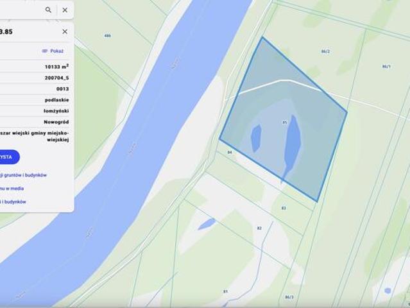Open the bottom 'i budynków' link

[x=13, y=201]
